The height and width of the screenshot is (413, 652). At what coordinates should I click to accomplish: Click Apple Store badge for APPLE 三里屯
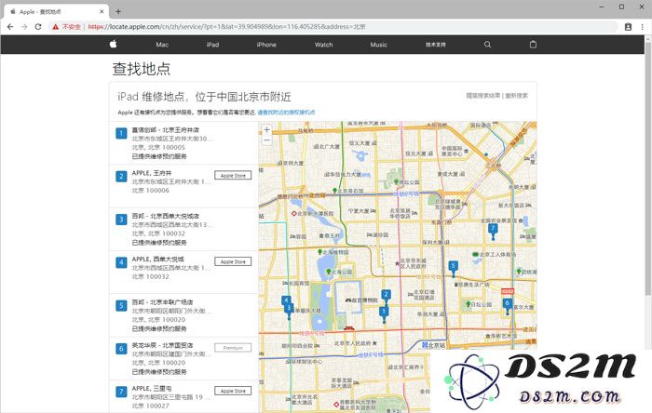pyautogui.click(x=233, y=391)
